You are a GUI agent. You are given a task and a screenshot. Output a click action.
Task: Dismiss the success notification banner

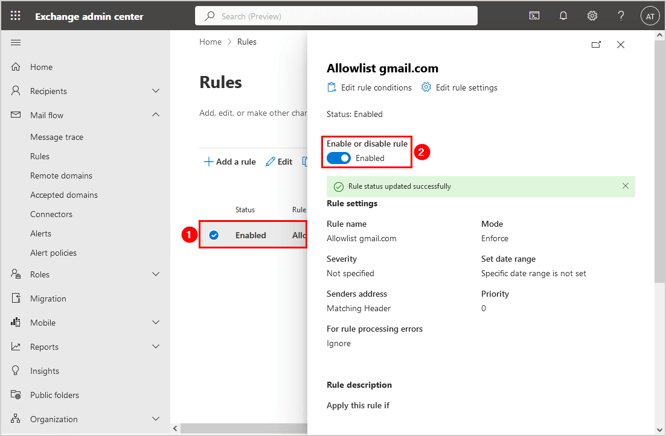626,186
